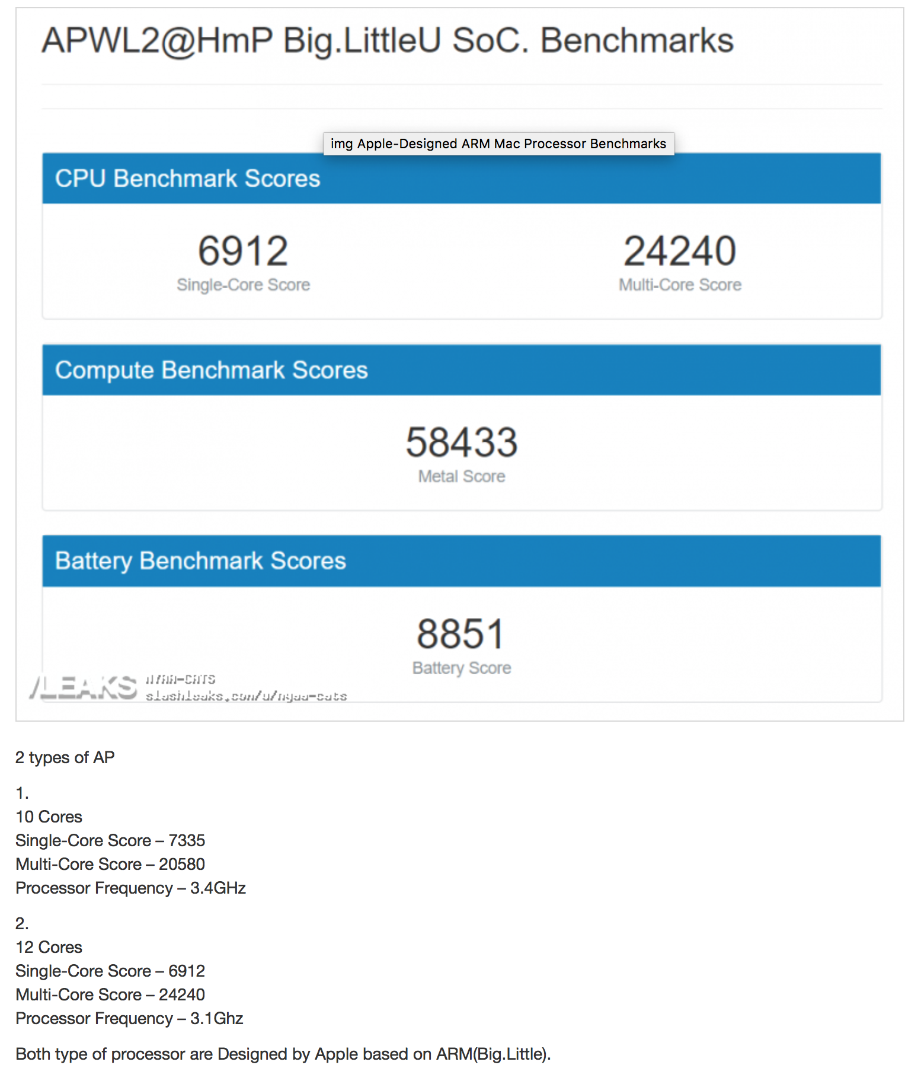Click the Battery Score label
This screenshot has height=1084, width=921.
click(x=462, y=668)
